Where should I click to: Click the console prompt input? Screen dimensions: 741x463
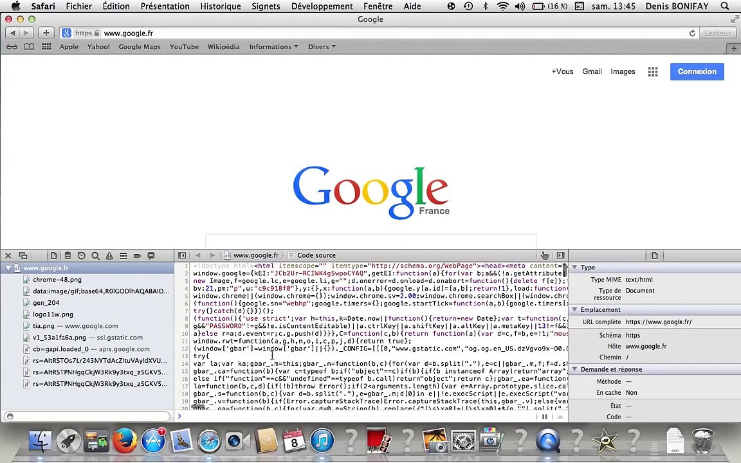pos(359,416)
